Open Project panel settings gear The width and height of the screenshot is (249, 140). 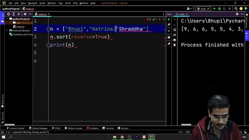(25, 14)
